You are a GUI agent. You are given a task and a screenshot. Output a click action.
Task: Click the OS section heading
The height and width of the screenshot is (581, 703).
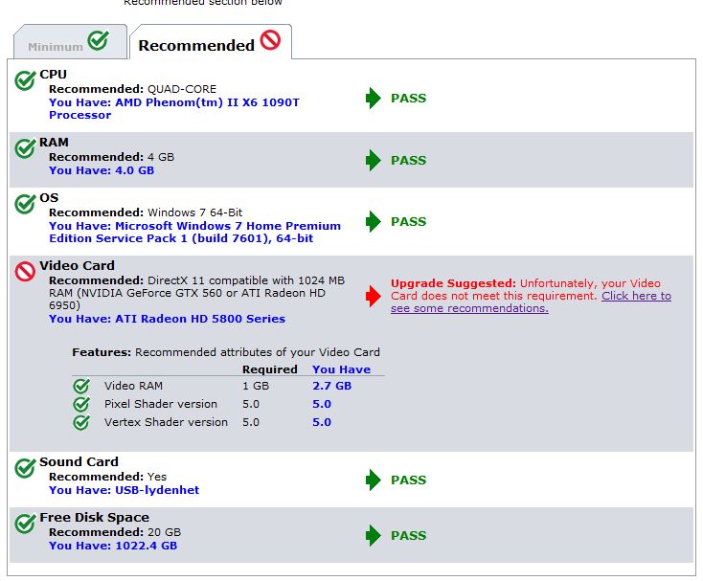pyautogui.click(x=49, y=198)
